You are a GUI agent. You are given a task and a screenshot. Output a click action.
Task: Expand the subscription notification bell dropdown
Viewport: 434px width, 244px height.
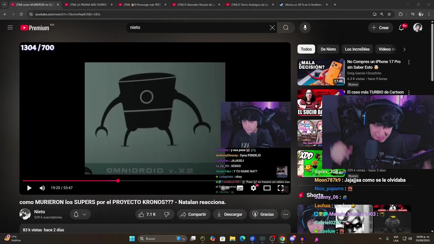click(80, 214)
